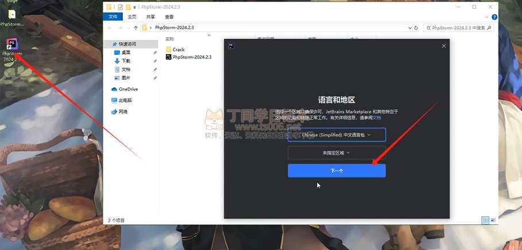Switch to the 共享 ribbon tab
The height and width of the screenshot is (250, 522).
150,17
